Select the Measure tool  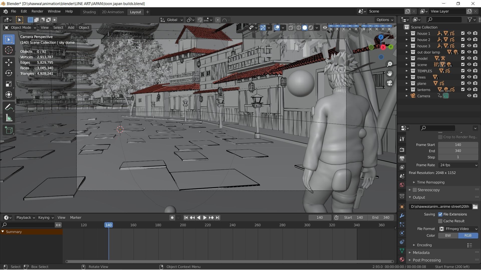coord(9,118)
